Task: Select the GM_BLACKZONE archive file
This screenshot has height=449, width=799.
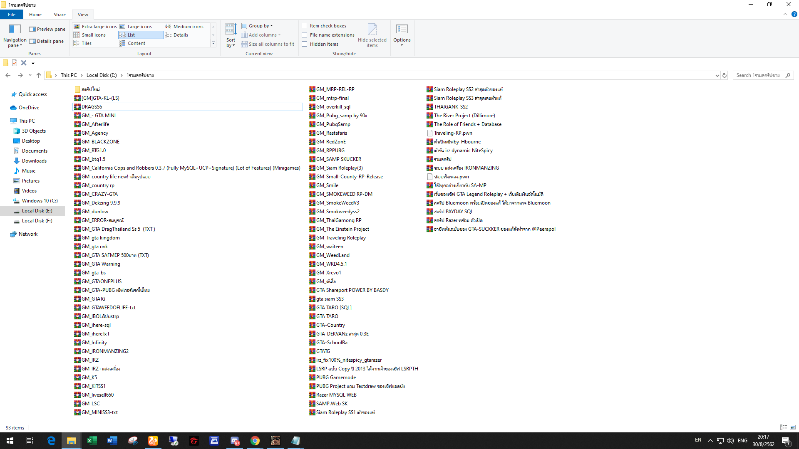Action: [100, 142]
